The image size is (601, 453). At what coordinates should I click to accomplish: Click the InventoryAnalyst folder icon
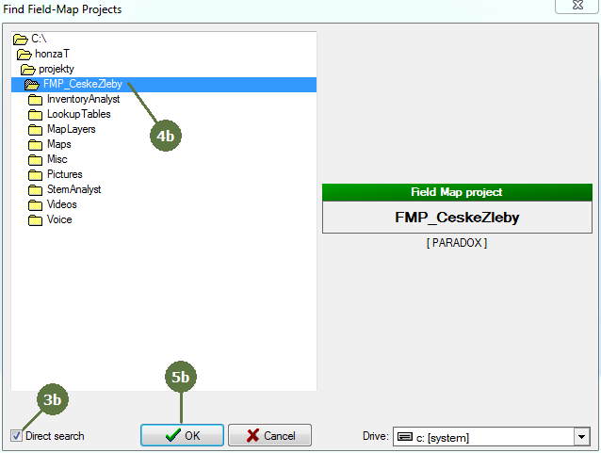coord(36,100)
